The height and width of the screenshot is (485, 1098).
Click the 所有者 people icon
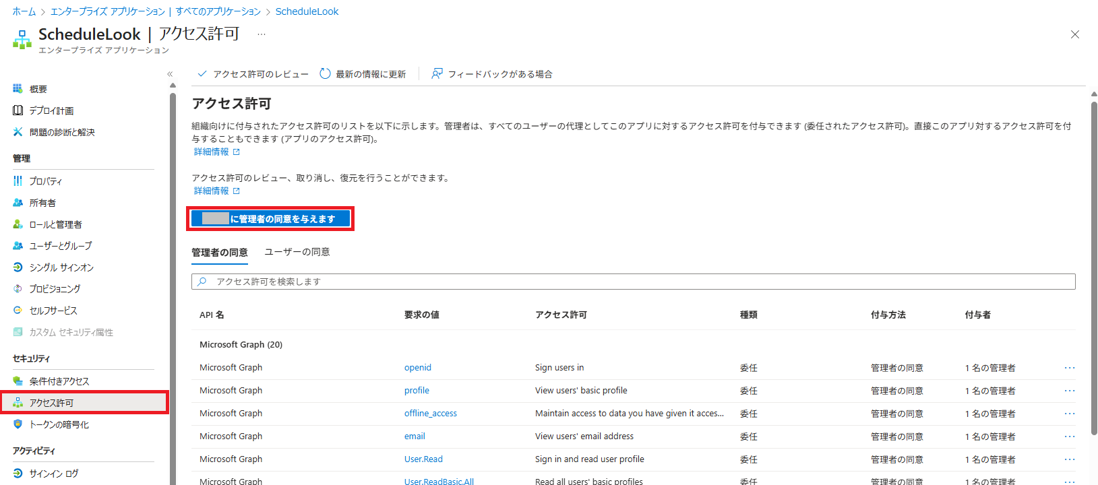(x=18, y=202)
